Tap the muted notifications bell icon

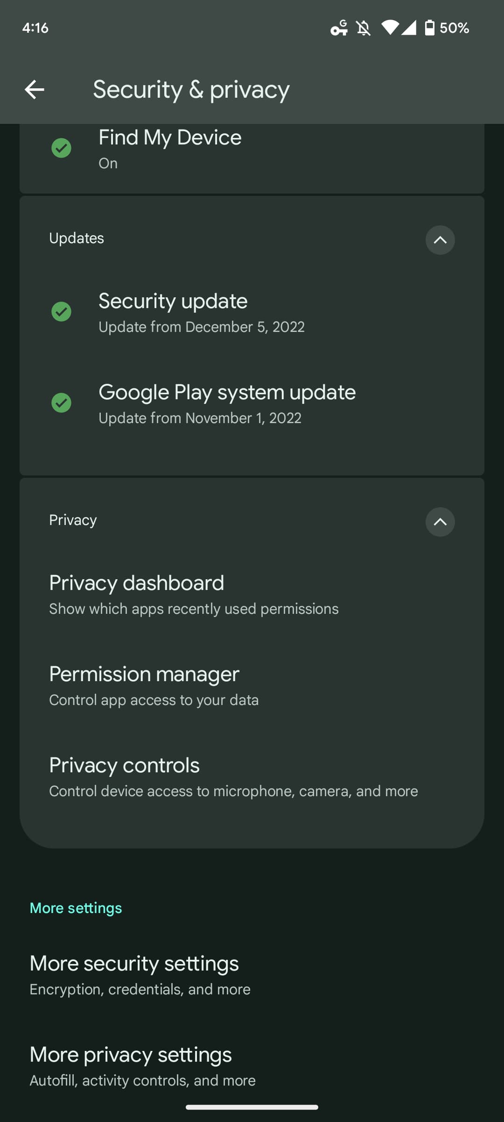(364, 28)
